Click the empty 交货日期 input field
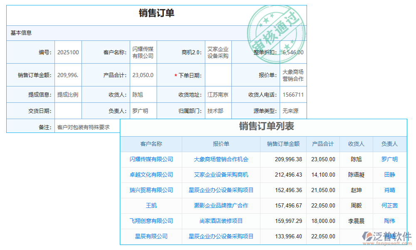The height and width of the screenshot is (250, 416). [68, 111]
